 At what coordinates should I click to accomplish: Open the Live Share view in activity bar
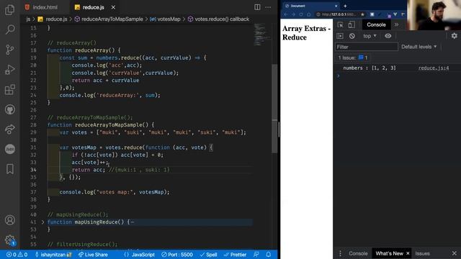[9, 129]
